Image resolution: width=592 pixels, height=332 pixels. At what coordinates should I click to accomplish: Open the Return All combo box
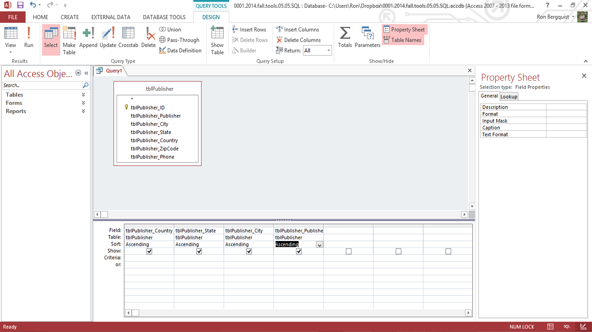328,51
